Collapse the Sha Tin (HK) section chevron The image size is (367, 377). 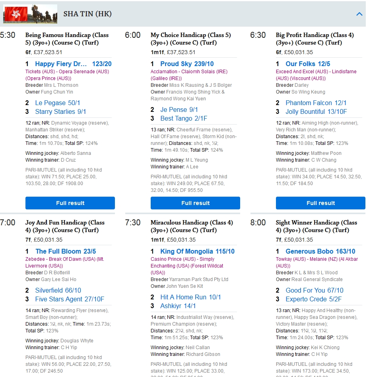point(359,14)
